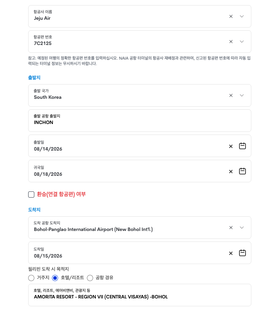Click the AMORITA RESORT hotel field
This screenshot has width=271, height=310.
[x=140, y=295]
